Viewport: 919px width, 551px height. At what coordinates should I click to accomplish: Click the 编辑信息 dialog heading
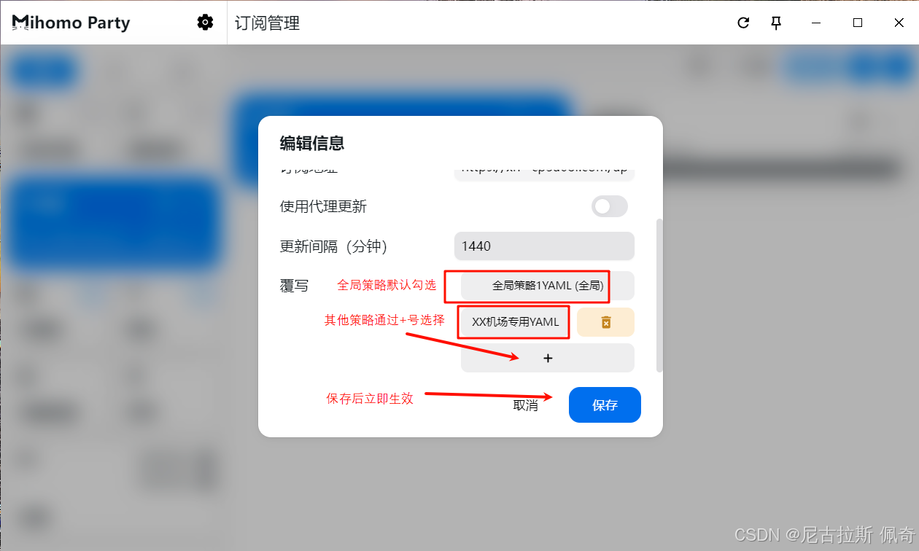pos(312,144)
